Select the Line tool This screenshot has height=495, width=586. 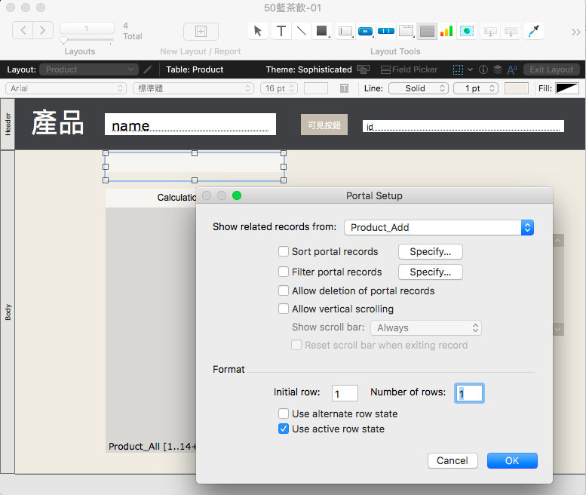pos(301,31)
